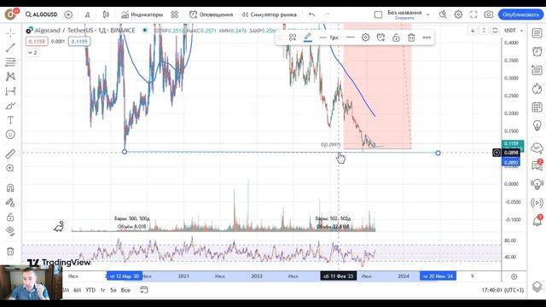Screen dimensions: 546x307
Task: Click the 0.1158 sell price button
Action: (37, 42)
